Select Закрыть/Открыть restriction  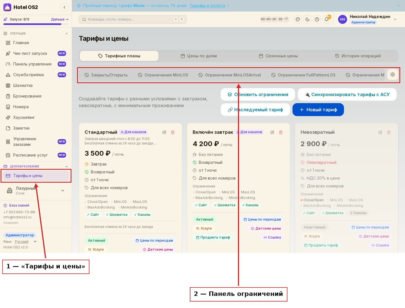(106, 75)
